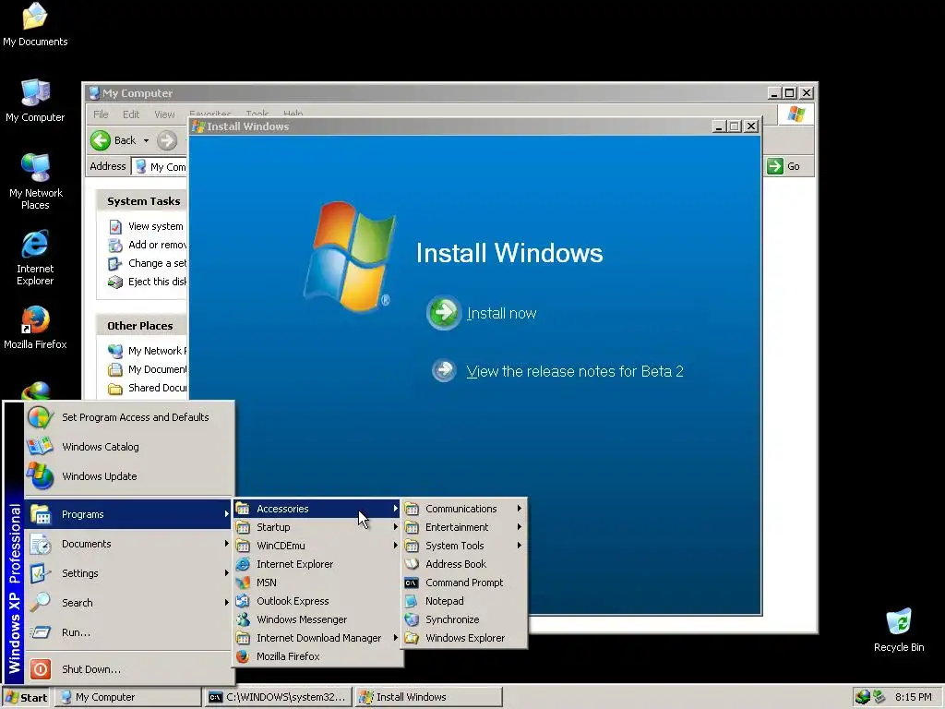945x709 pixels.
Task: Open File menu in My Computer
Action: click(x=101, y=114)
